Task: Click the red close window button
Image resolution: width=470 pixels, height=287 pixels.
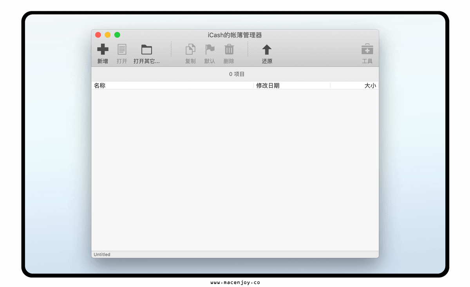Action: [x=98, y=35]
